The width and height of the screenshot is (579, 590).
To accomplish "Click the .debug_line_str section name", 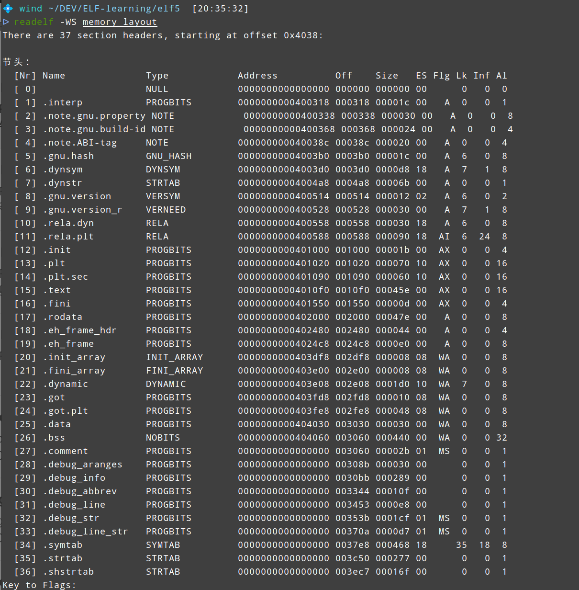I will 85,532.
